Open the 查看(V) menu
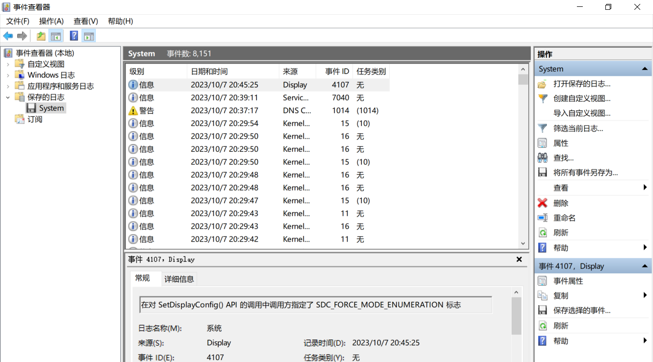The width and height of the screenshot is (653, 362). [x=86, y=21]
